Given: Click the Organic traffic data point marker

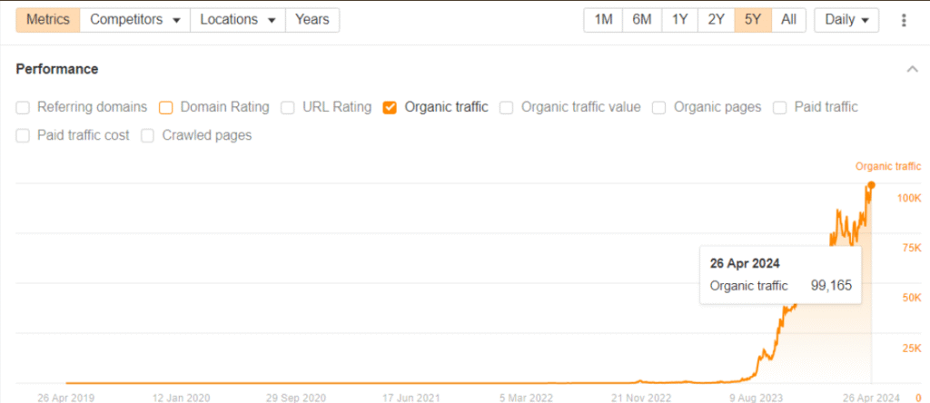Looking at the screenshot, I should click(871, 184).
